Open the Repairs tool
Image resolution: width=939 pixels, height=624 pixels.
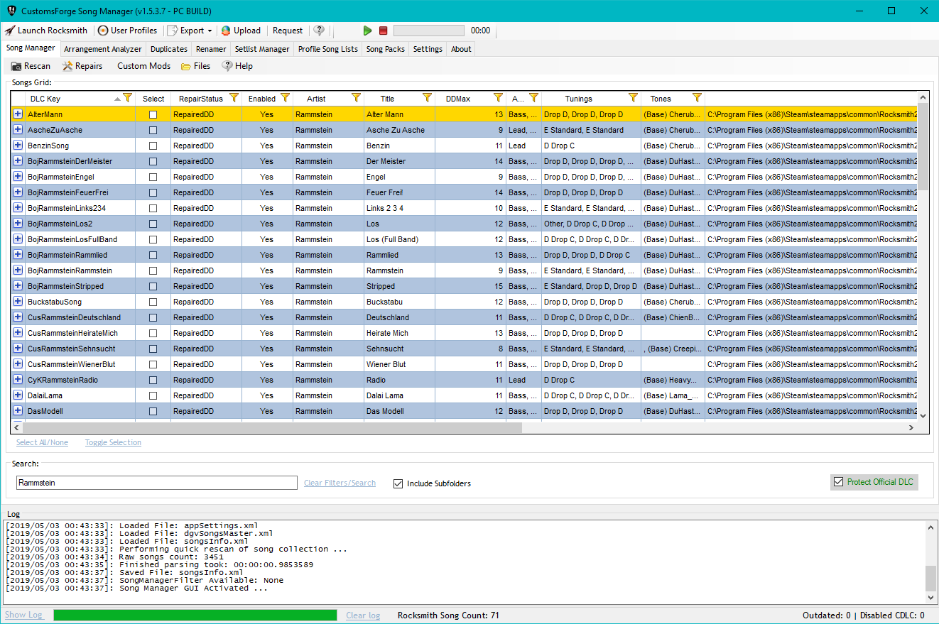click(82, 65)
